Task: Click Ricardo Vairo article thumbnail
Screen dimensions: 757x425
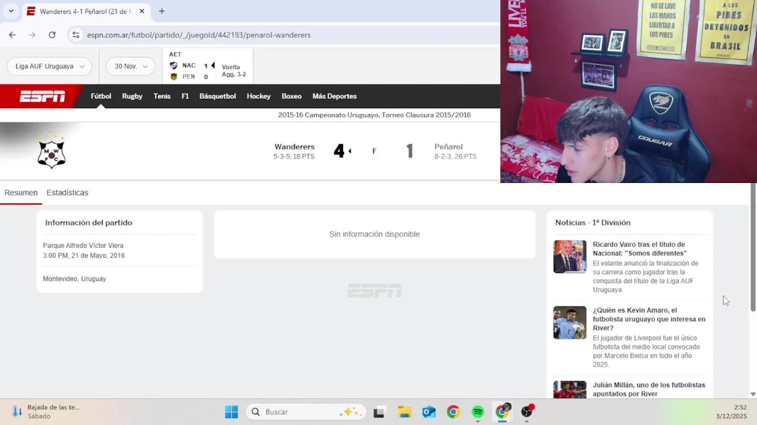Action: (570, 256)
